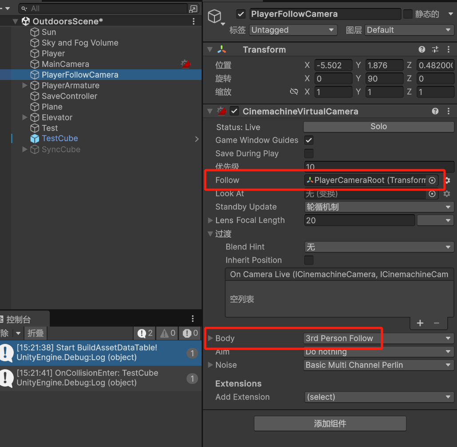This screenshot has width=457, height=447.
Task: Click the 添加组件 add component button
Action: coord(330,423)
